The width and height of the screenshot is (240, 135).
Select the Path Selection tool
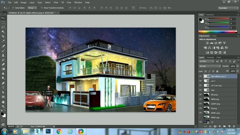[x=3, y=92]
